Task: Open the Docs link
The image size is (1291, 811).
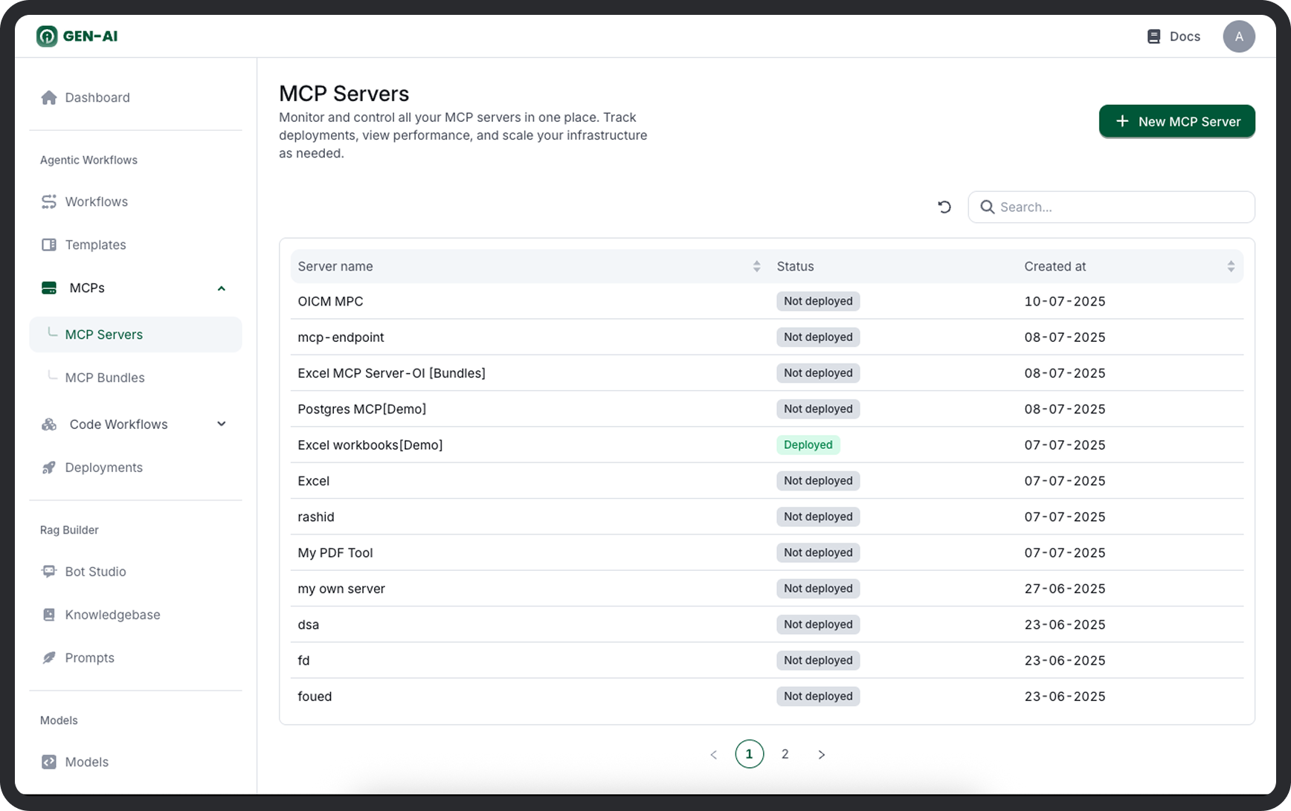Action: pyautogui.click(x=1174, y=36)
